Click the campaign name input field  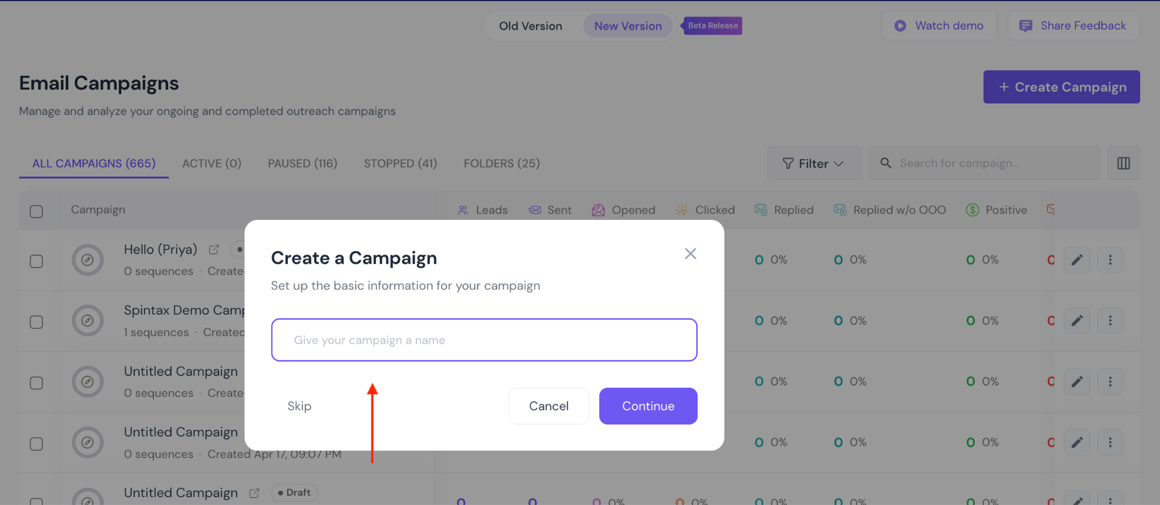[x=484, y=340]
